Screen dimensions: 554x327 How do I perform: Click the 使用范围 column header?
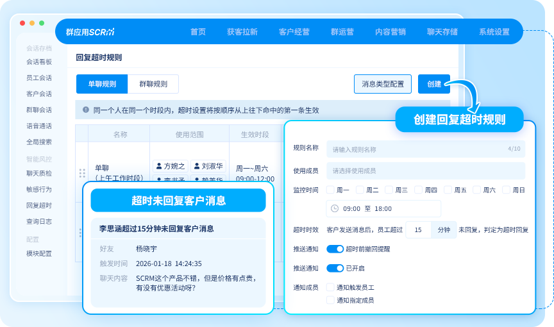click(189, 135)
